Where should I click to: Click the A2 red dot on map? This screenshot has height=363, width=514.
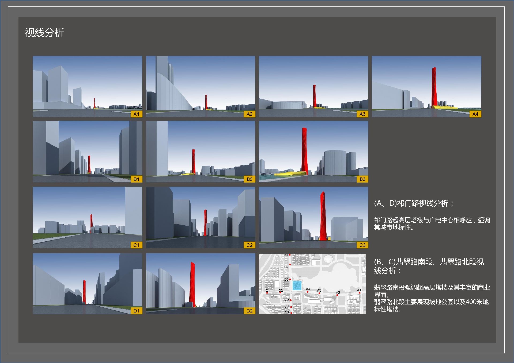[x=337, y=295]
